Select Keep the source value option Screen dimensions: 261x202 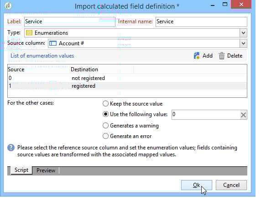click(105, 104)
